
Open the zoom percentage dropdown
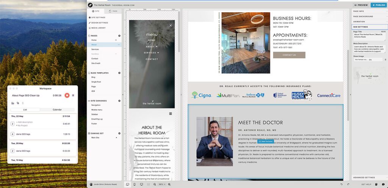tap(162, 184)
